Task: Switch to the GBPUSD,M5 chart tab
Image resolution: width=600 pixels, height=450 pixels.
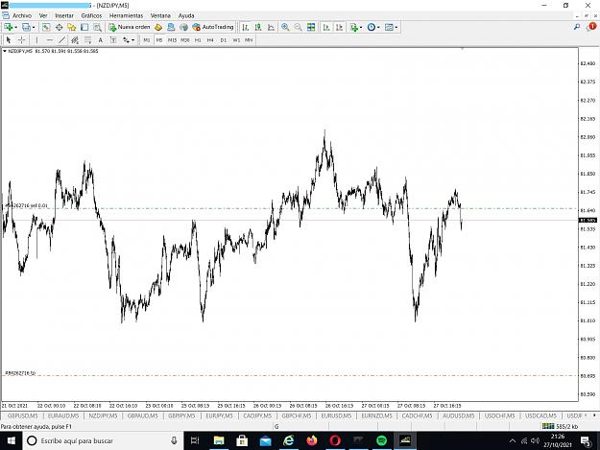Action: [x=23, y=415]
